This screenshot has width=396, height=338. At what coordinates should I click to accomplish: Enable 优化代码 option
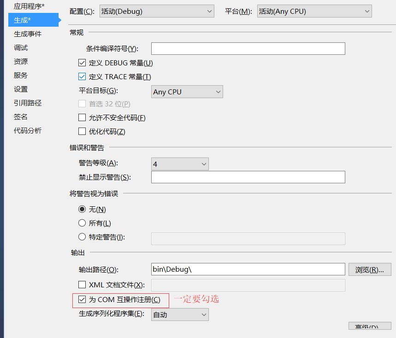tap(82, 131)
